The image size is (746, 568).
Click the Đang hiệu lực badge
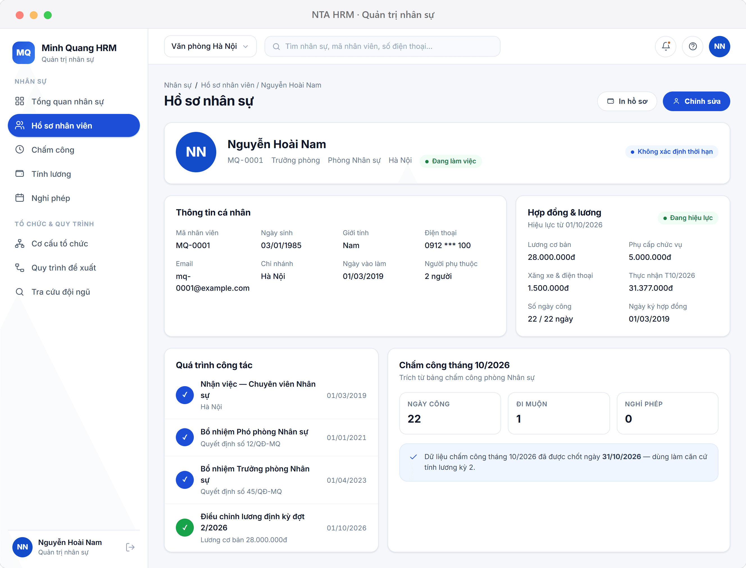coord(688,218)
